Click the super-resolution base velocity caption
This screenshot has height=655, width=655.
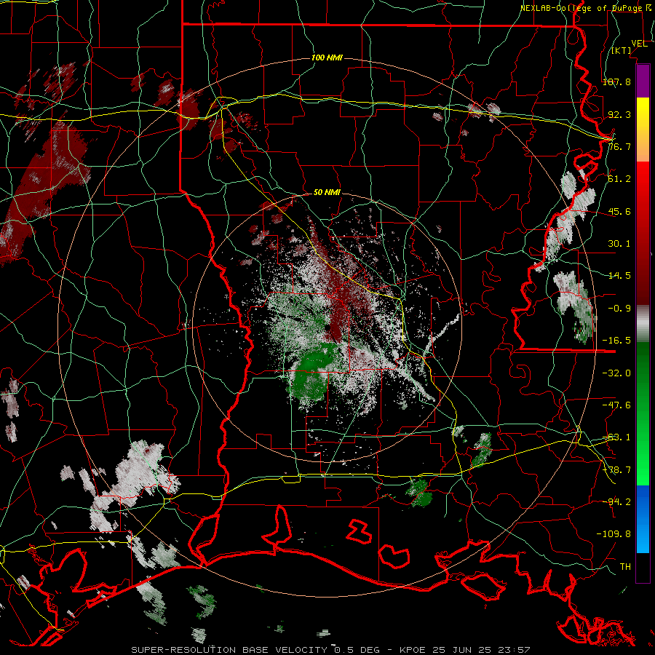pyautogui.click(x=331, y=650)
